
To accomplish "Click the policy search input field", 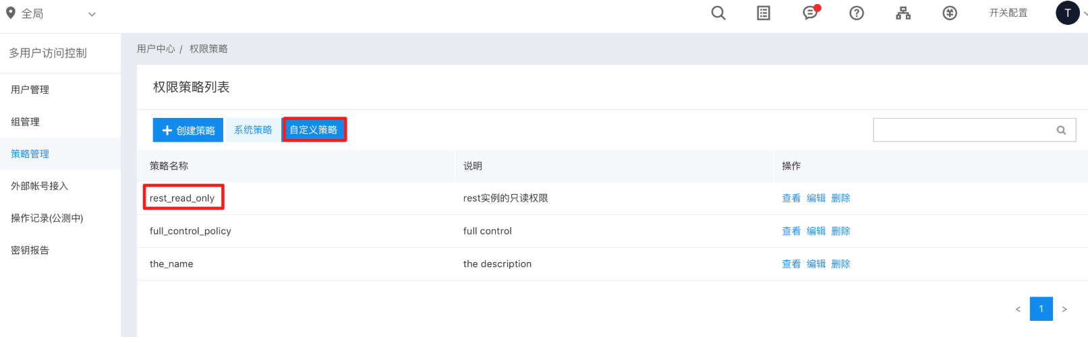I will (x=965, y=130).
